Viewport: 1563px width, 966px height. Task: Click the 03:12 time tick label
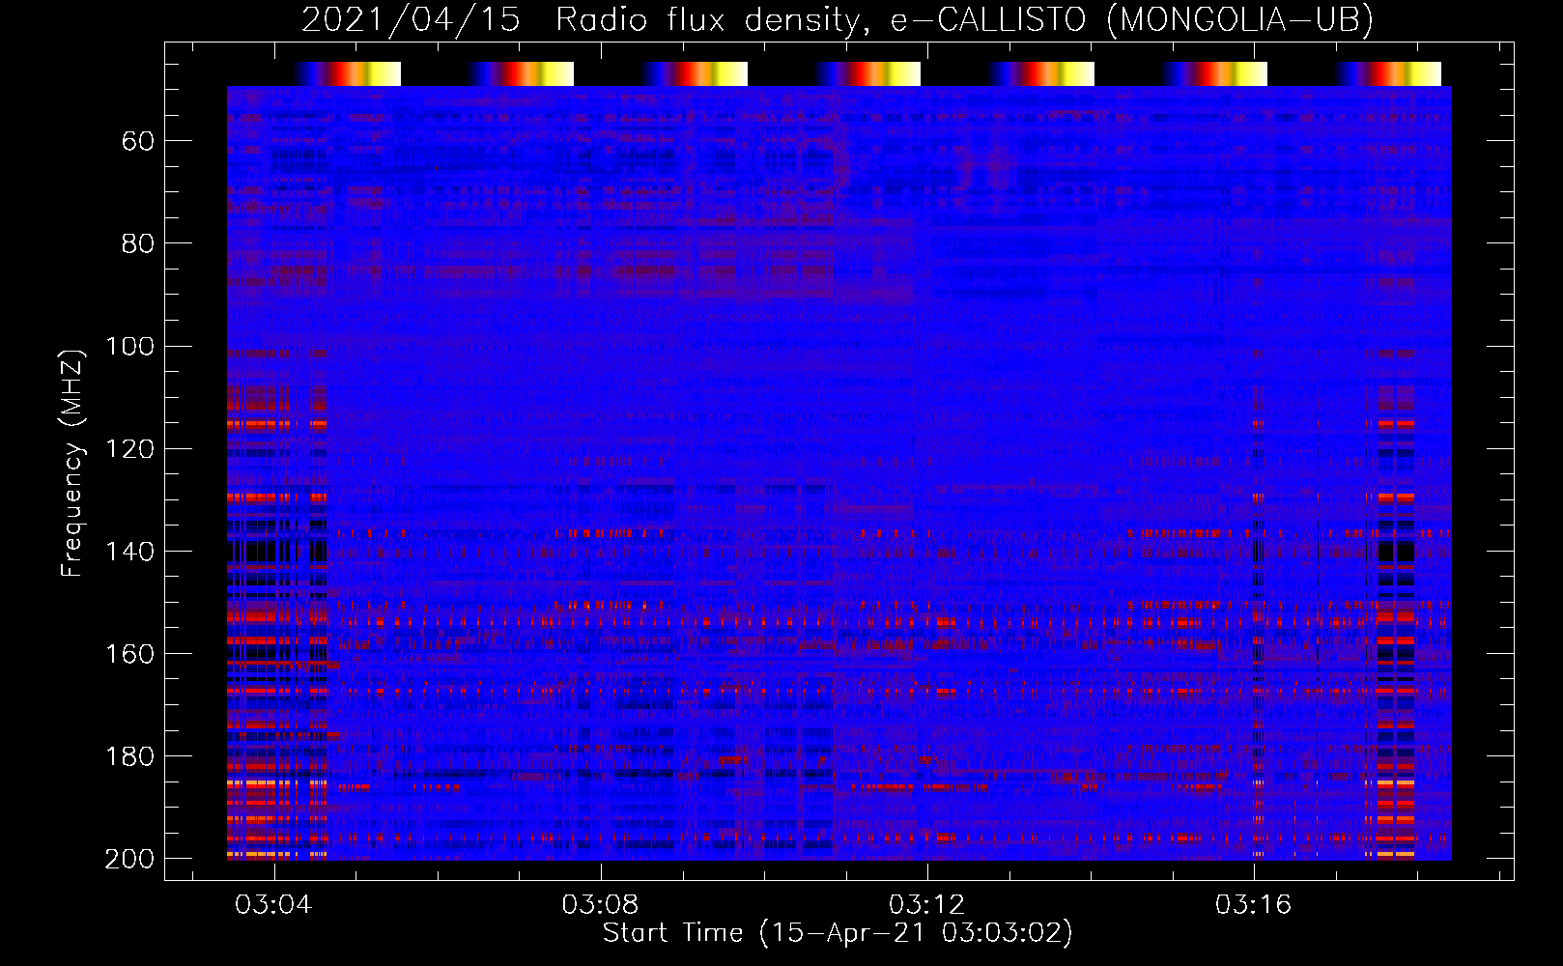click(x=927, y=905)
